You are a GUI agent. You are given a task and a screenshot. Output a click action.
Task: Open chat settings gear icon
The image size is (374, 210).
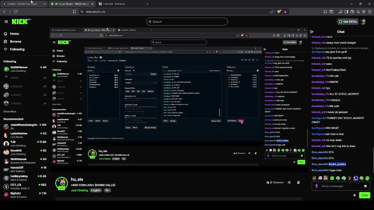(354, 195)
